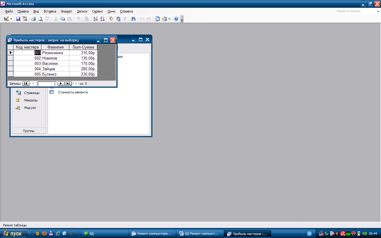Click the Apply Filter funnel icon

pyautogui.click(x=125, y=19)
